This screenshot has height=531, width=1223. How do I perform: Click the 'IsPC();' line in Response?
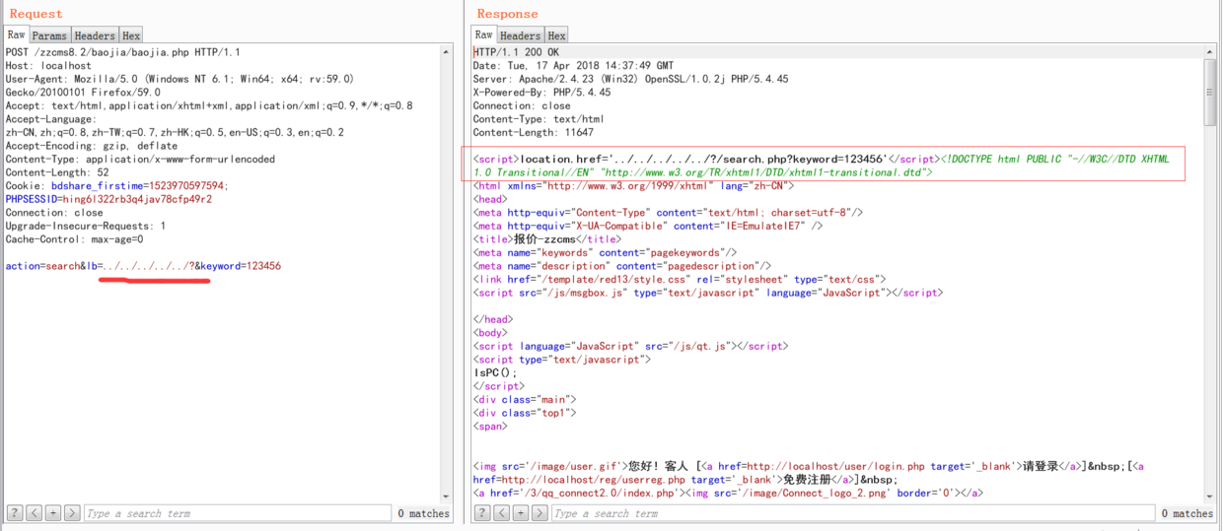pos(495,373)
